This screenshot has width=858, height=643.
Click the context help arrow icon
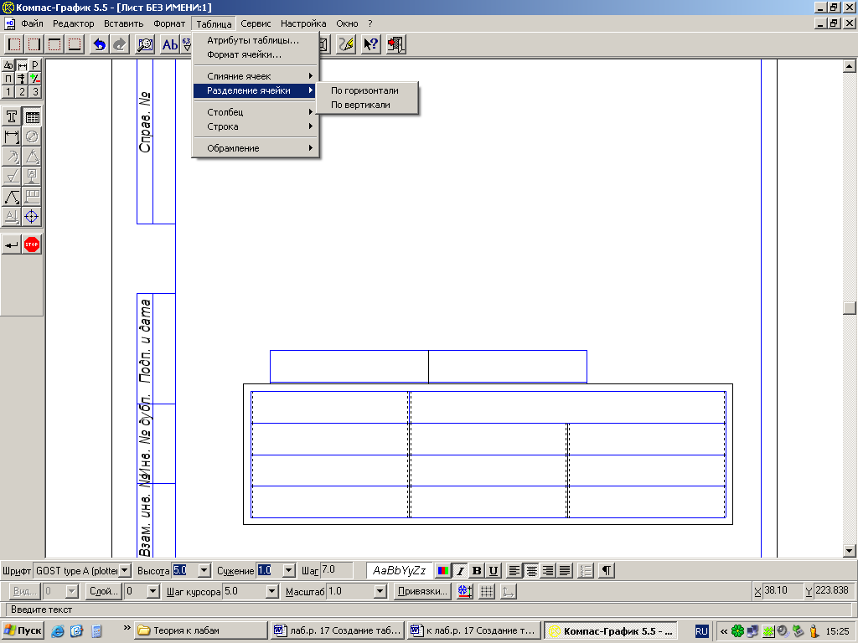pyautogui.click(x=371, y=44)
